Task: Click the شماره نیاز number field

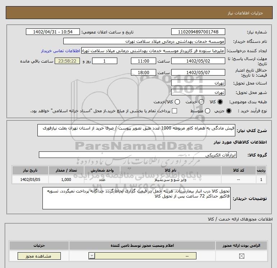Action: [x=198, y=32]
